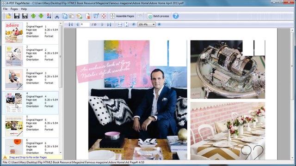This screenshot has height=166, width=296.
Task: Click the preview pane scroll down arrow
Action: pyautogui.click(x=292, y=158)
